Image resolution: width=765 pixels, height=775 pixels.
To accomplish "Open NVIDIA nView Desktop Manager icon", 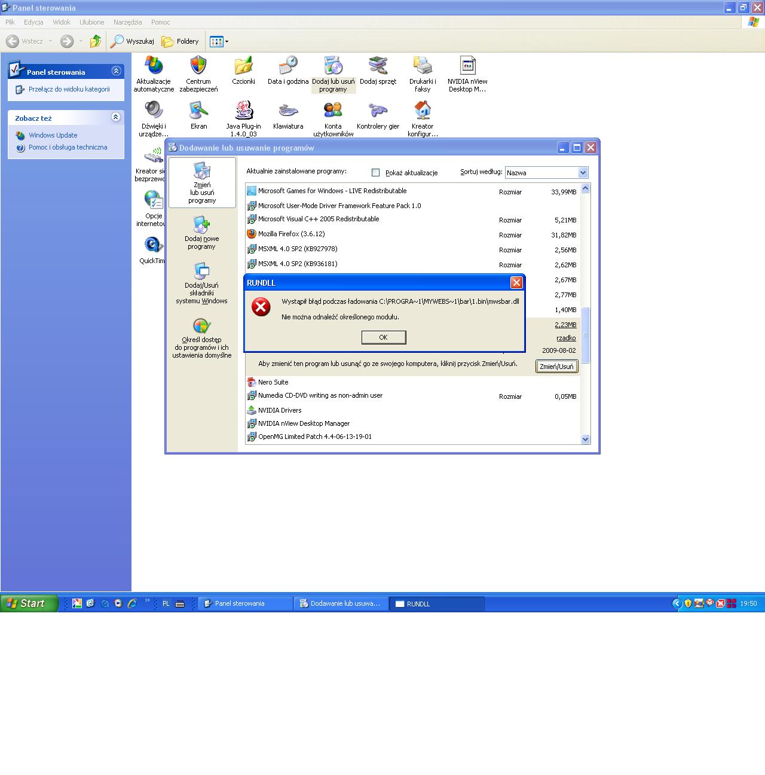I will [x=467, y=74].
